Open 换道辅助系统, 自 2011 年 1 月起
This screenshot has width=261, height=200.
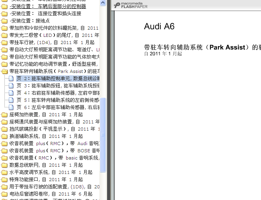[46, 136]
